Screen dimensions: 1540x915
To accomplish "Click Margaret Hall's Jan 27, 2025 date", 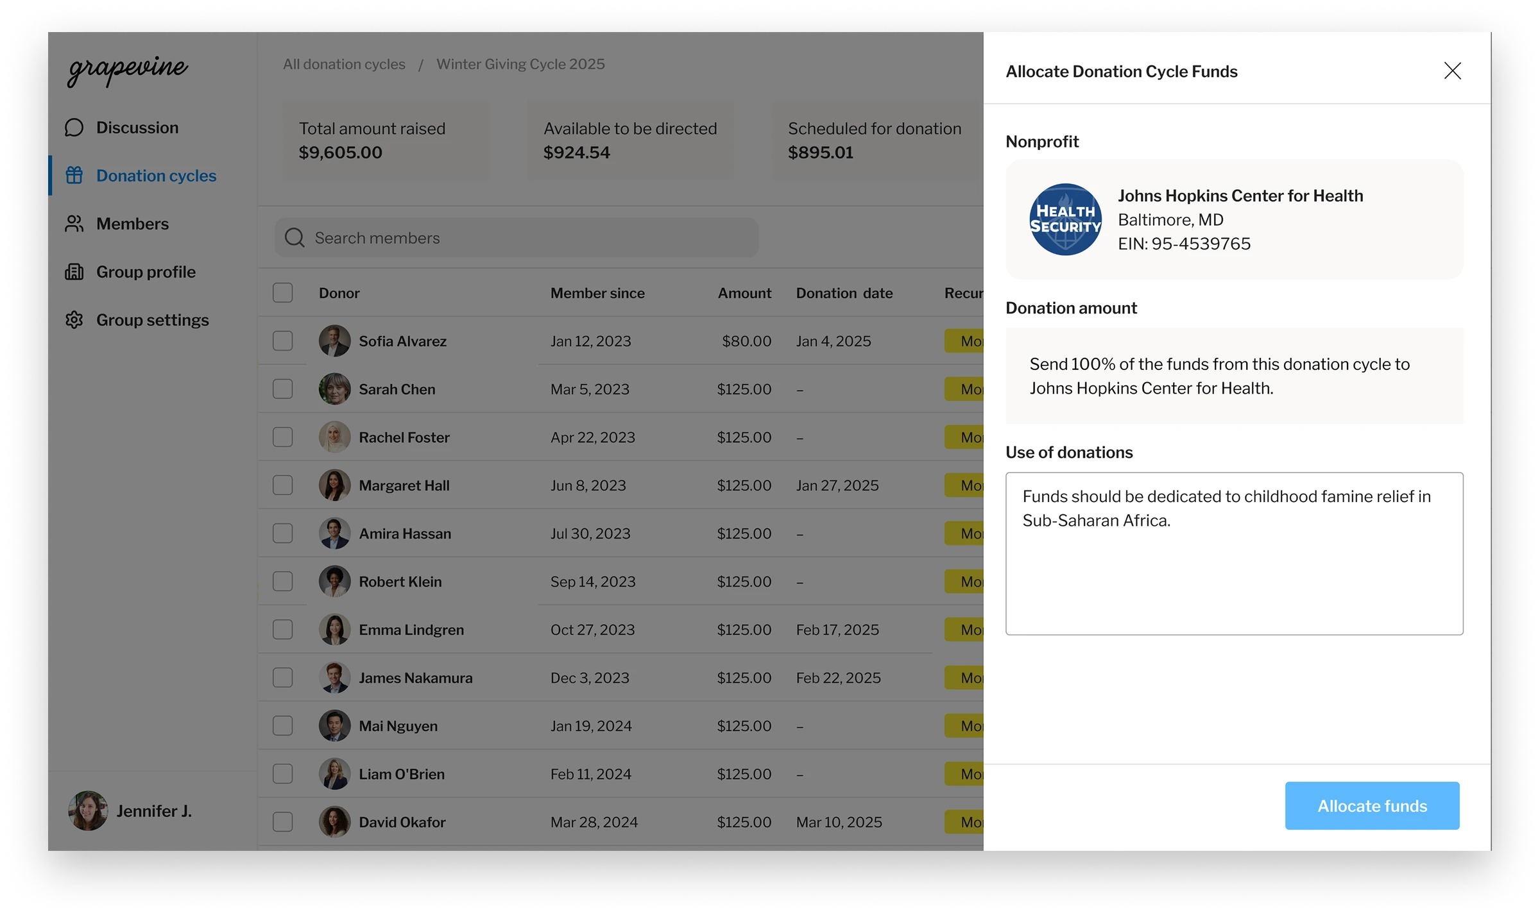I will click(837, 485).
